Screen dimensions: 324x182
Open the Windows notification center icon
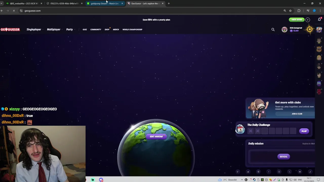pos(318,180)
